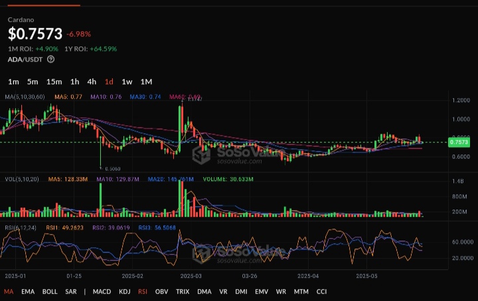
Task: Click the RSI(6,12,24) legend label
Action: (x=21, y=227)
